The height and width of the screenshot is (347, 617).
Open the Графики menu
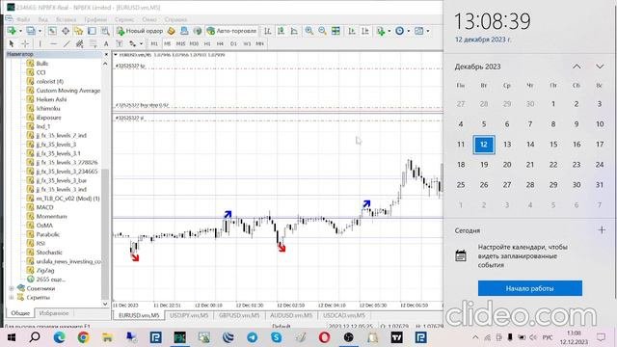click(95, 19)
